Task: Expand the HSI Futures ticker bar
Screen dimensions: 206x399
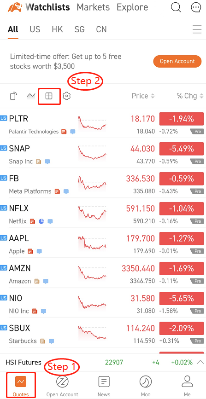Action: pos(201,362)
